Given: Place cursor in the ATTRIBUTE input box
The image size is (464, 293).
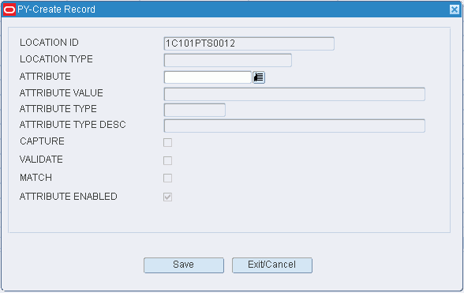Looking at the screenshot, I should [208, 77].
